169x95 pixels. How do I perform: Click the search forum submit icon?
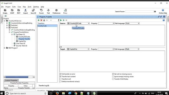(x=155, y=11)
